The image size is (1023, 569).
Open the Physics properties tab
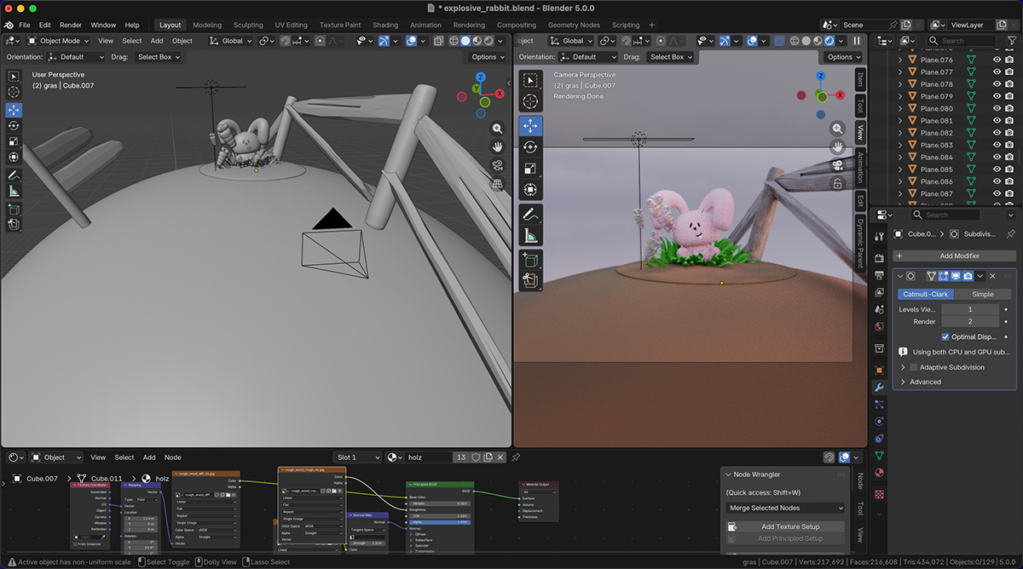click(x=879, y=422)
